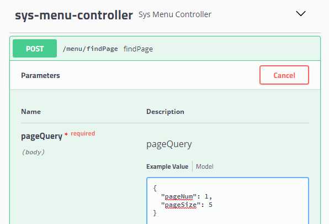The width and height of the screenshot is (329, 224).
Task: Click the red required label
Action: [83, 134]
